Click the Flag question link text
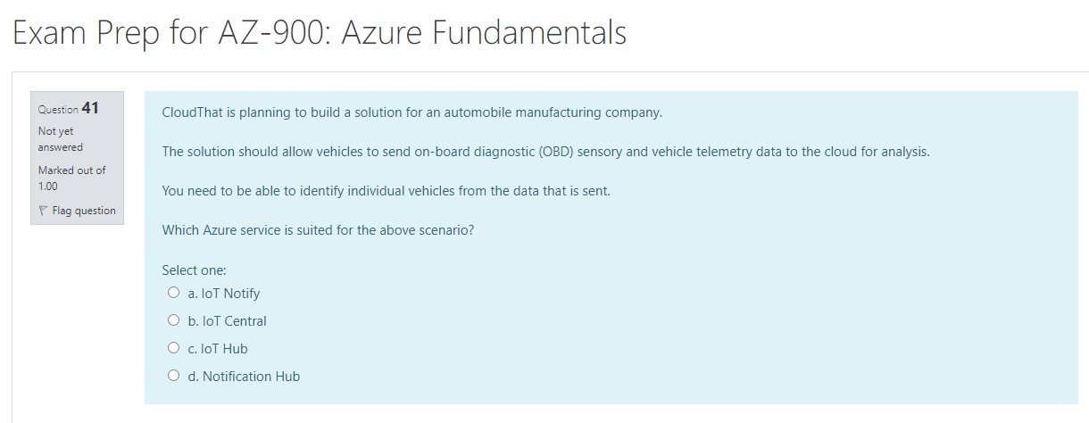Screen dimensions: 1089x423 [x=84, y=211]
